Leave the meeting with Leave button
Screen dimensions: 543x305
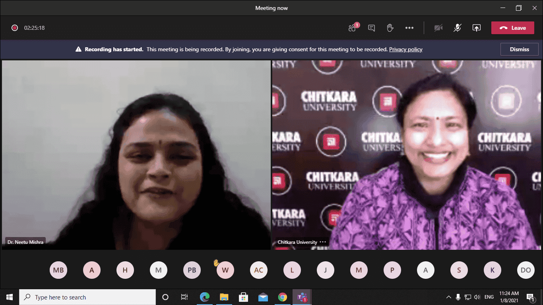pos(513,28)
